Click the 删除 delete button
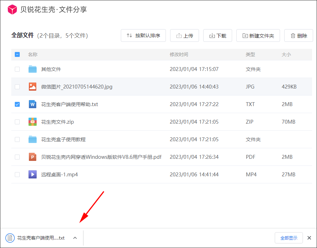Screen dimensions: 317x248 [299, 35]
